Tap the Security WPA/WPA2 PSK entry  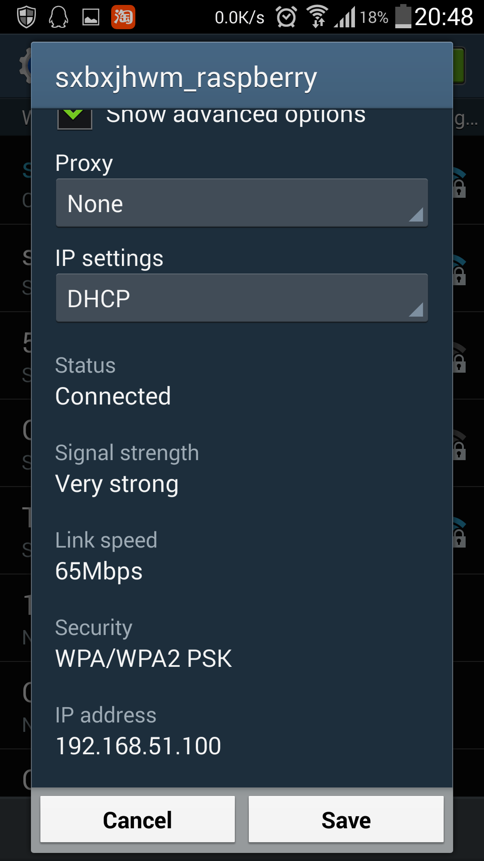(143, 658)
